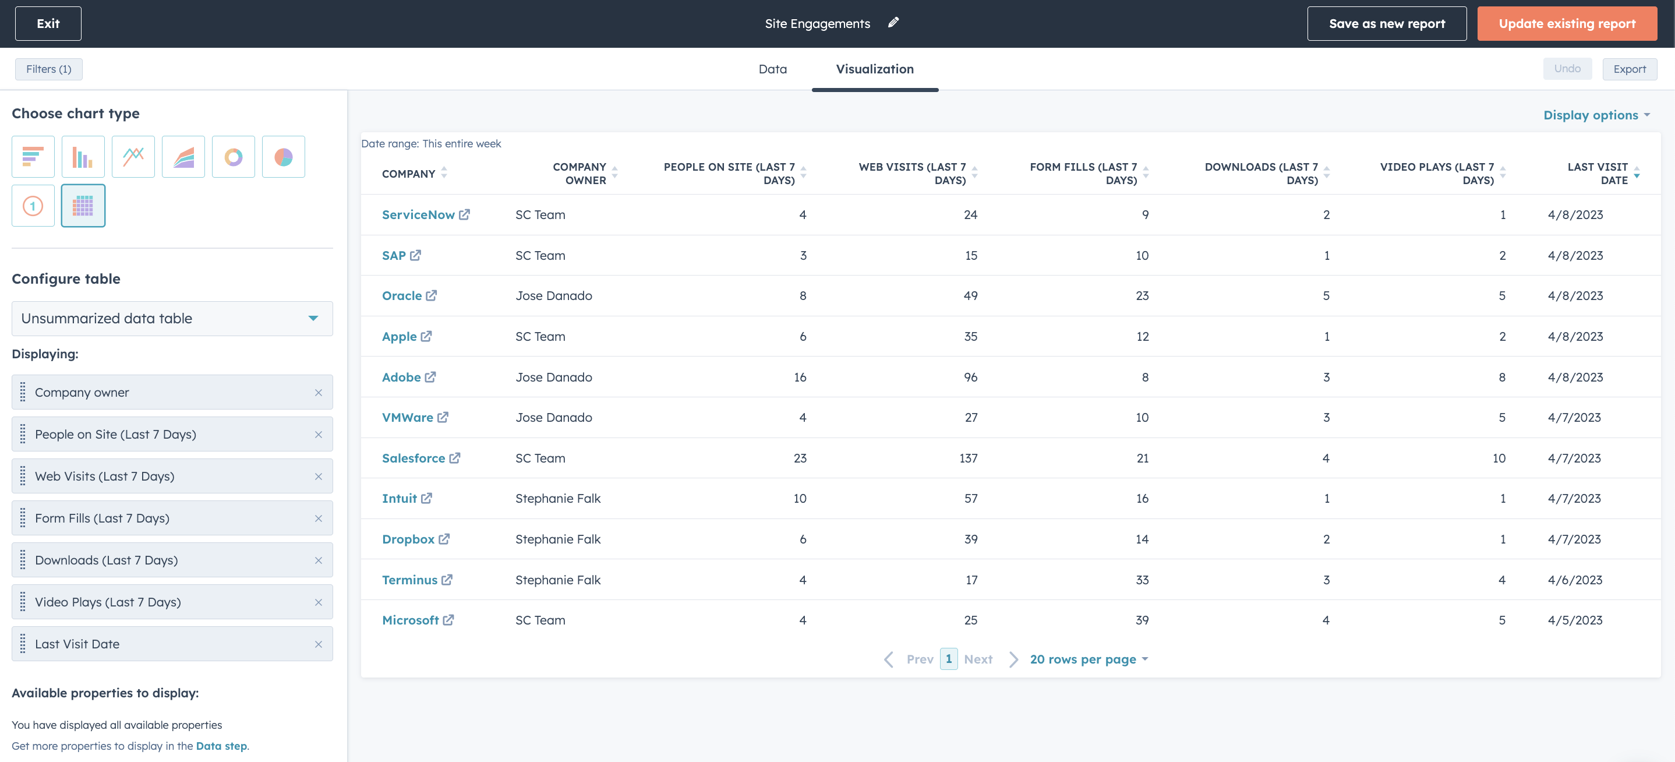1675x762 pixels.
Task: Remove Last Visit Date property
Action: pyautogui.click(x=319, y=644)
